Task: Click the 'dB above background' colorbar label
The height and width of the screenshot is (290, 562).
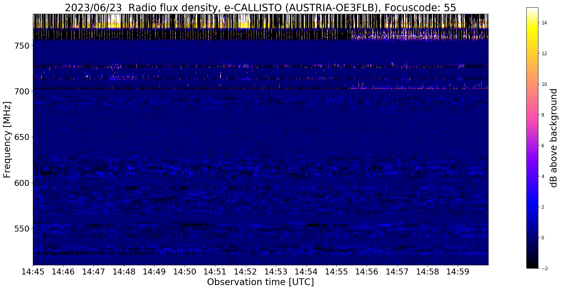Action: 554,138
